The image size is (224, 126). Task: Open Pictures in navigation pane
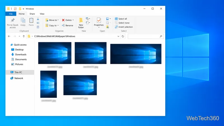pyautogui.click(x=17, y=64)
